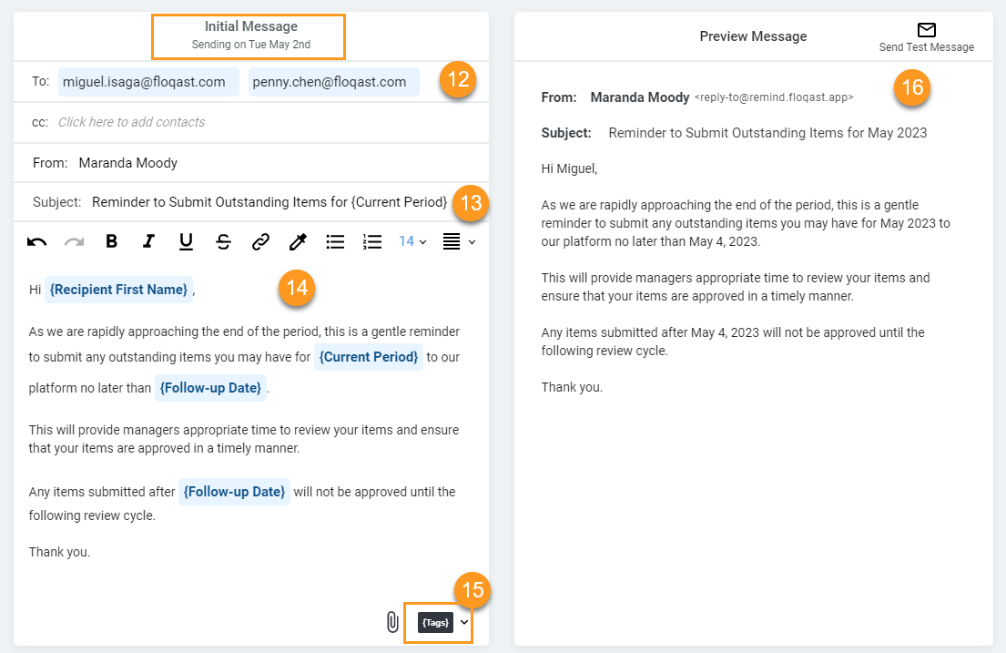Click the Initial Message header
Image resolution: width=1006 pixels, height=653 pixels.
(x=251, y=26)
